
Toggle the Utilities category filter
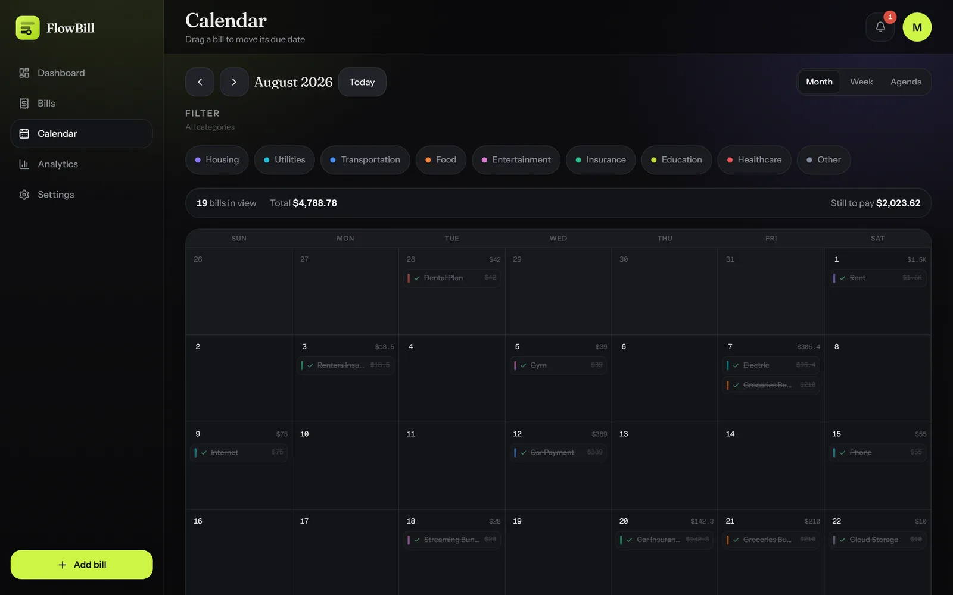[284, 160]
